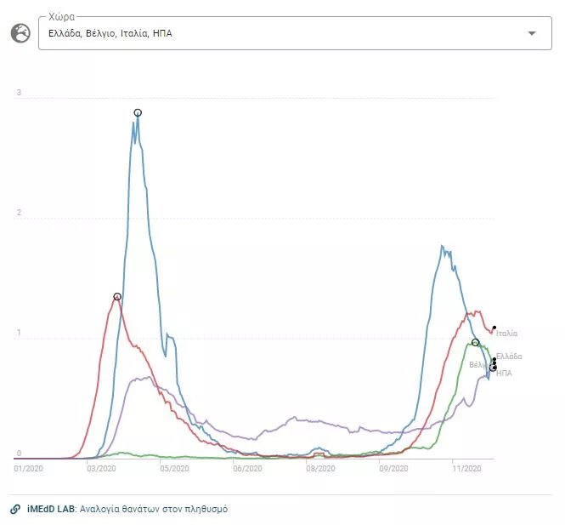Viewport: 565px width, 525px height.
Task: Click the 03/2020 x-axis date label
Action: pos(102,467)
